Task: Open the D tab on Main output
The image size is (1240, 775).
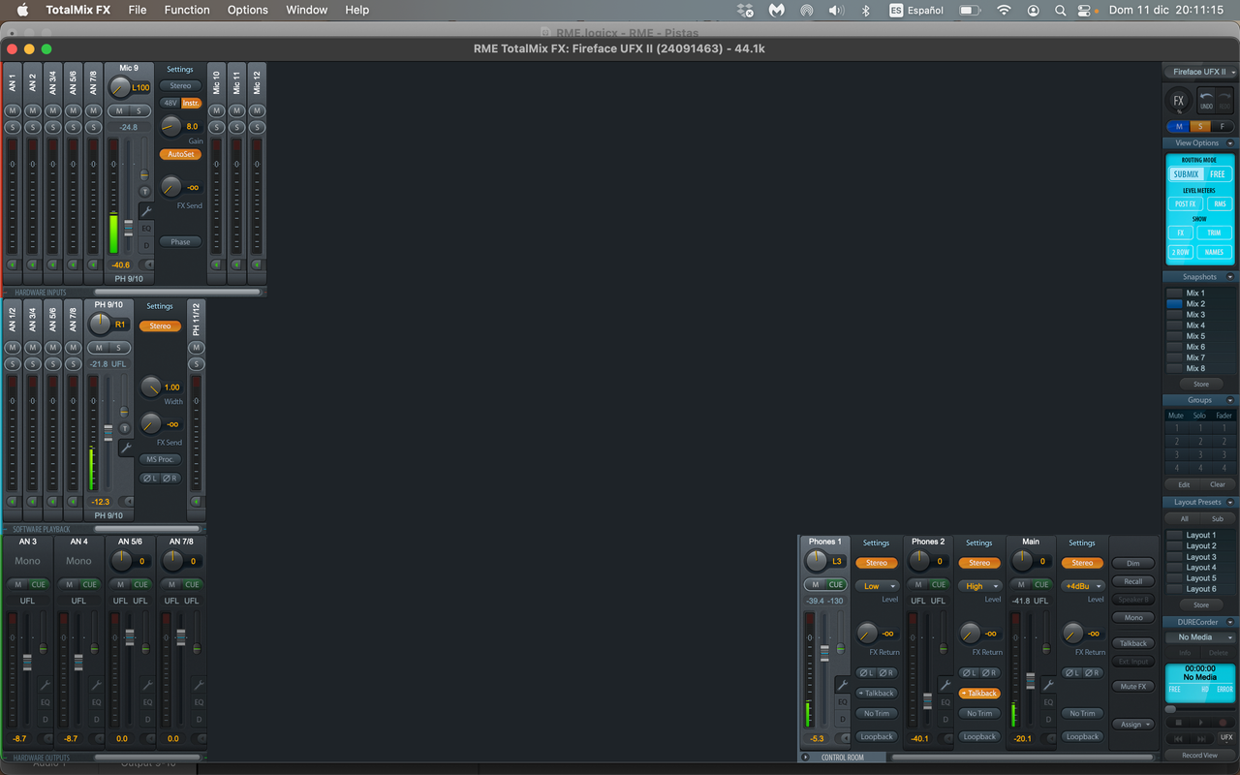Action: [1048, 719]
